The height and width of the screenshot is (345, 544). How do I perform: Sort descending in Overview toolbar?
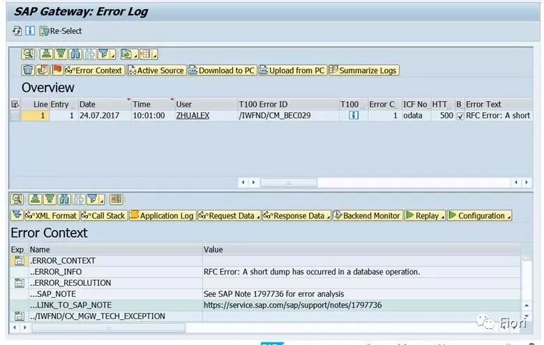click(x=61, y=54)
